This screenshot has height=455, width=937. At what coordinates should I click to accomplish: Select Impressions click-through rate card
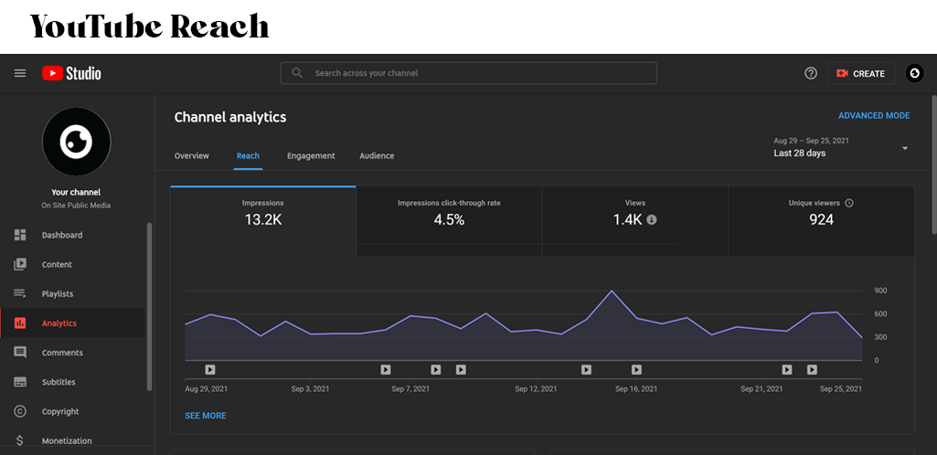click(x=450, y=221)
